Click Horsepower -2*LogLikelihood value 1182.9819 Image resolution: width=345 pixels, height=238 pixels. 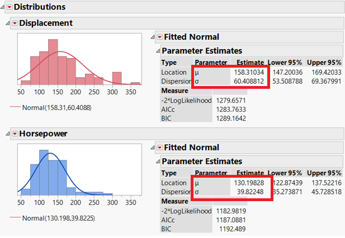(x=231, y=211)
